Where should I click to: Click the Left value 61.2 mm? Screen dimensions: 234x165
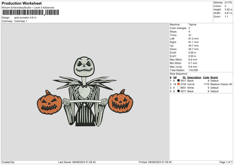click(193, 39)
